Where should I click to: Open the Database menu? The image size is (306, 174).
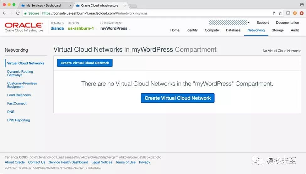[233, 30]
